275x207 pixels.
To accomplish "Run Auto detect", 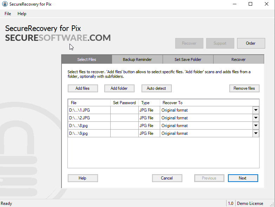I will 156,88.
